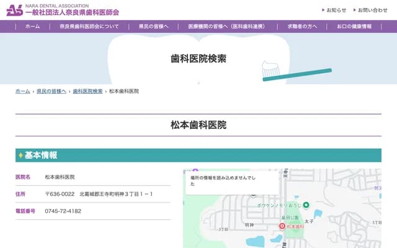Image resolution: width=397 pixels, height=248 pixels.
Task: Open the お知らせ link in header
Action: point(334,10)
